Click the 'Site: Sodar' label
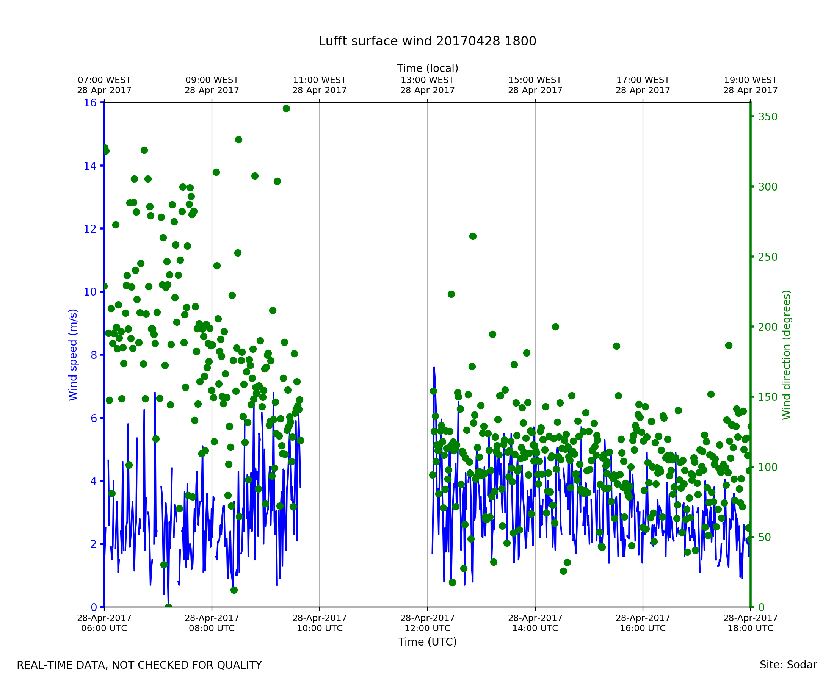Screen dimensions: 834x682 click(788, 665)
